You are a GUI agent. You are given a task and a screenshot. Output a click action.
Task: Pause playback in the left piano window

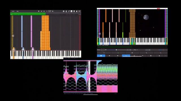tap(39, 11)
